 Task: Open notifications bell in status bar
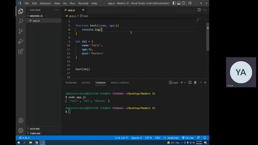(x=204, y=138)
